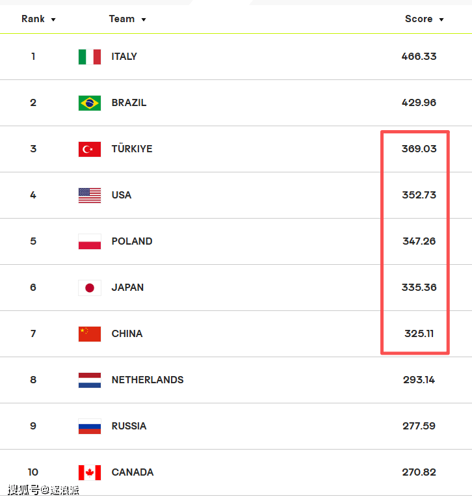
Task: Click the Japan flag icon
Action: [x=90, y=288]
